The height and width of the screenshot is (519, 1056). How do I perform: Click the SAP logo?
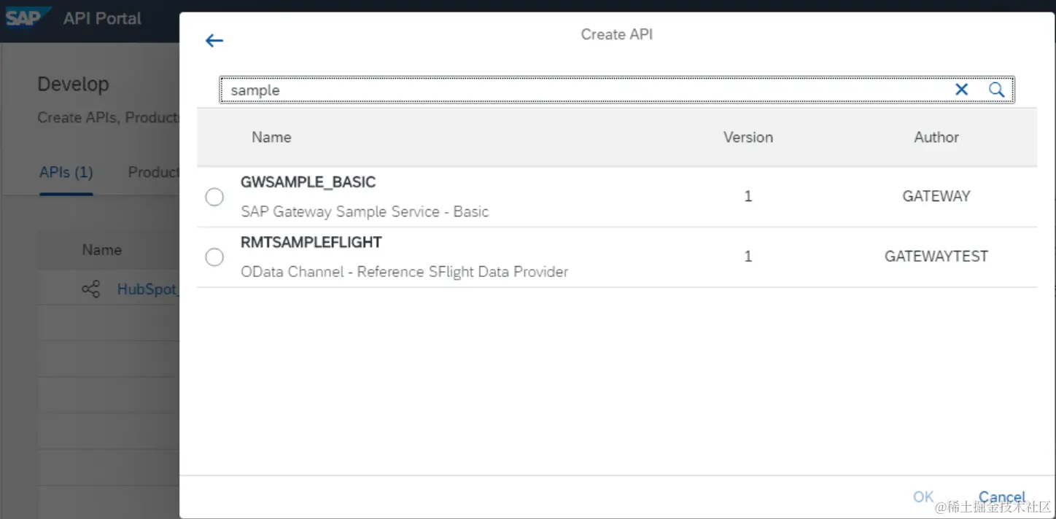(x=24, y=17)
